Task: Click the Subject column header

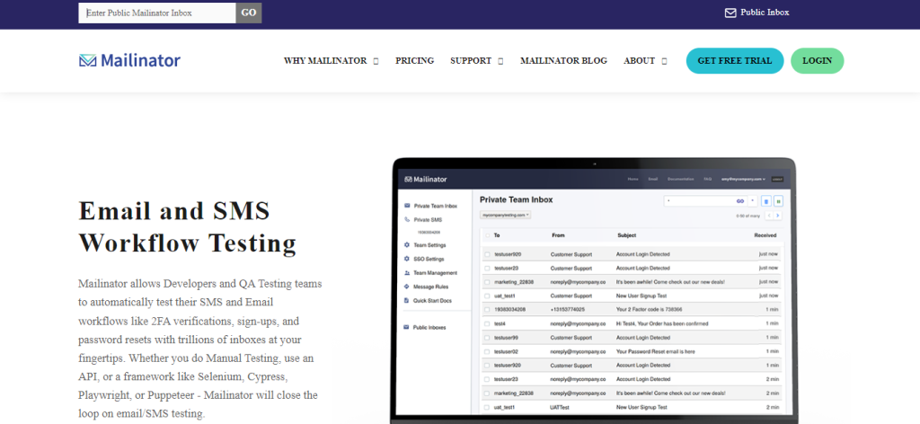Action: tap(626, 235)
